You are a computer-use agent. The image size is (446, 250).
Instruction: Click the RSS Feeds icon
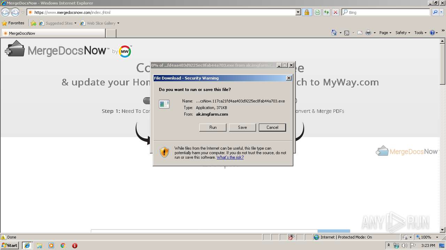pyautogui.click(x=347, y=33)
